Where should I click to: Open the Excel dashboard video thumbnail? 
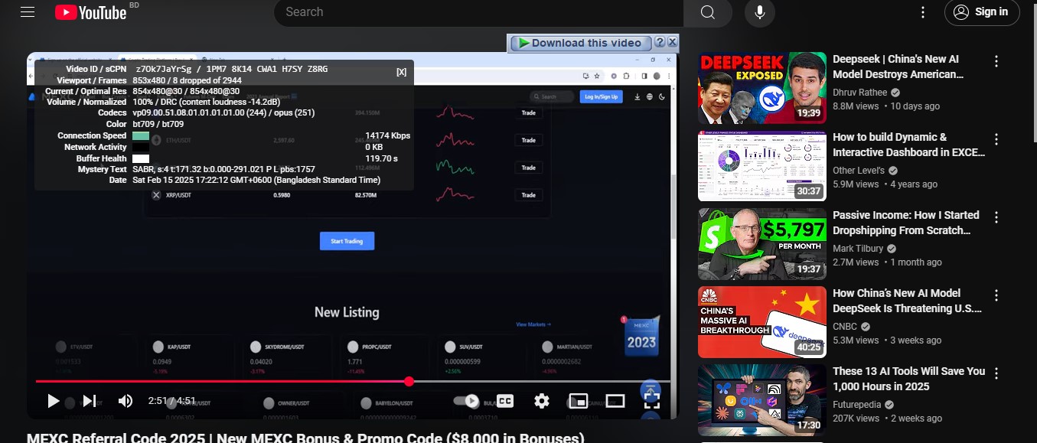point(762,166)
